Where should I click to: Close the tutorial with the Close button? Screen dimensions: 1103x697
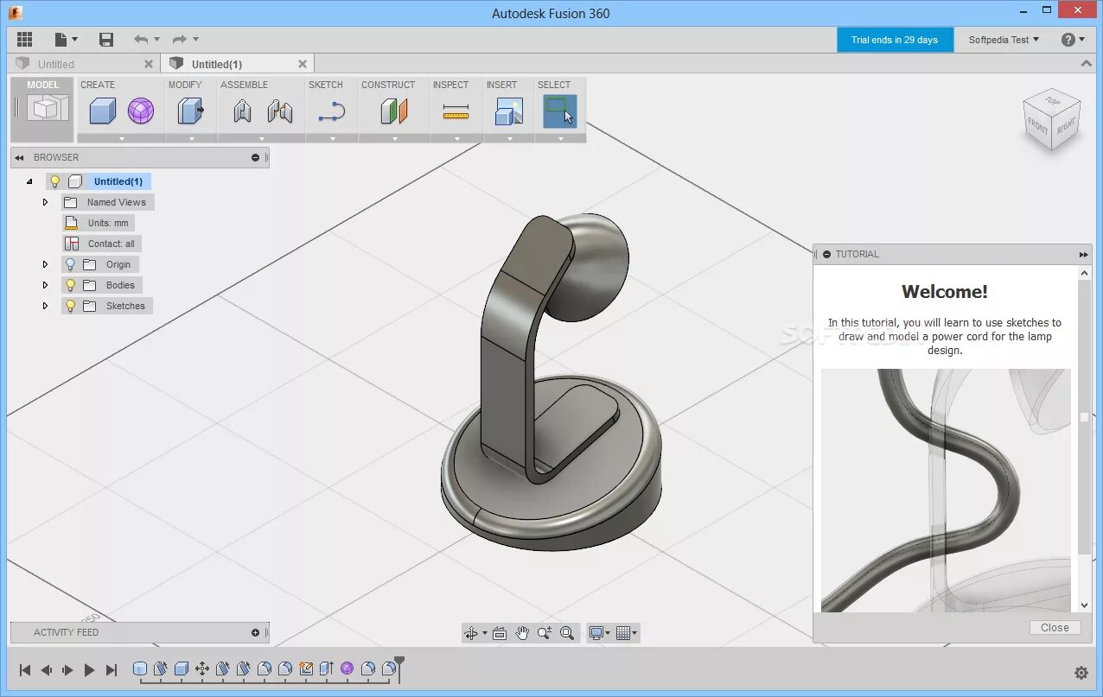coord(1055,628)
